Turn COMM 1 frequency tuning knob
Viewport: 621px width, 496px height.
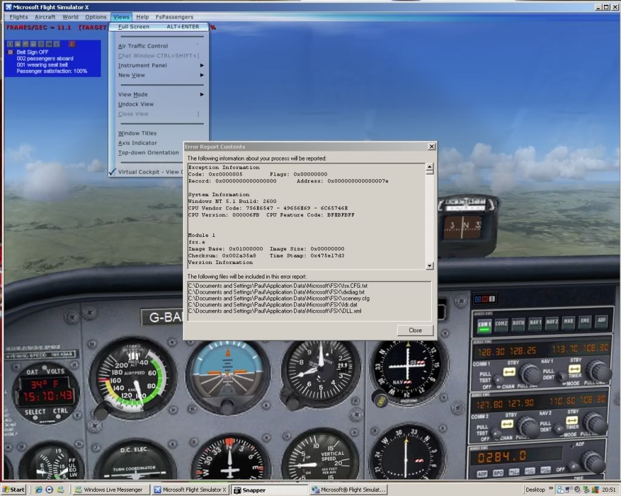[x=529, y=374]
